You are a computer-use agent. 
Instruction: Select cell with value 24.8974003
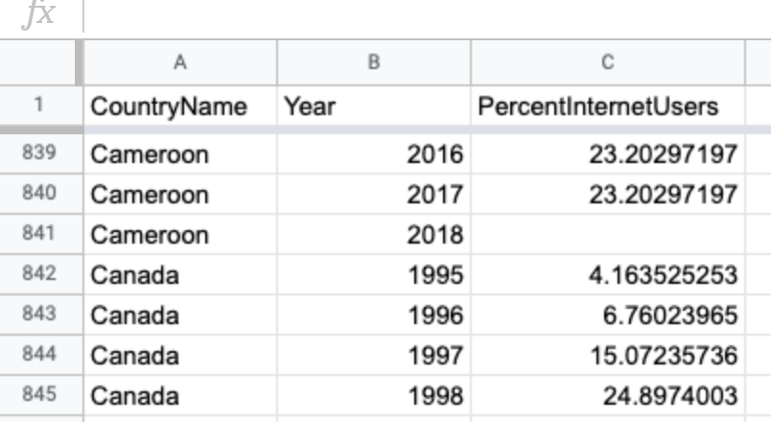(x=608, y=395)
